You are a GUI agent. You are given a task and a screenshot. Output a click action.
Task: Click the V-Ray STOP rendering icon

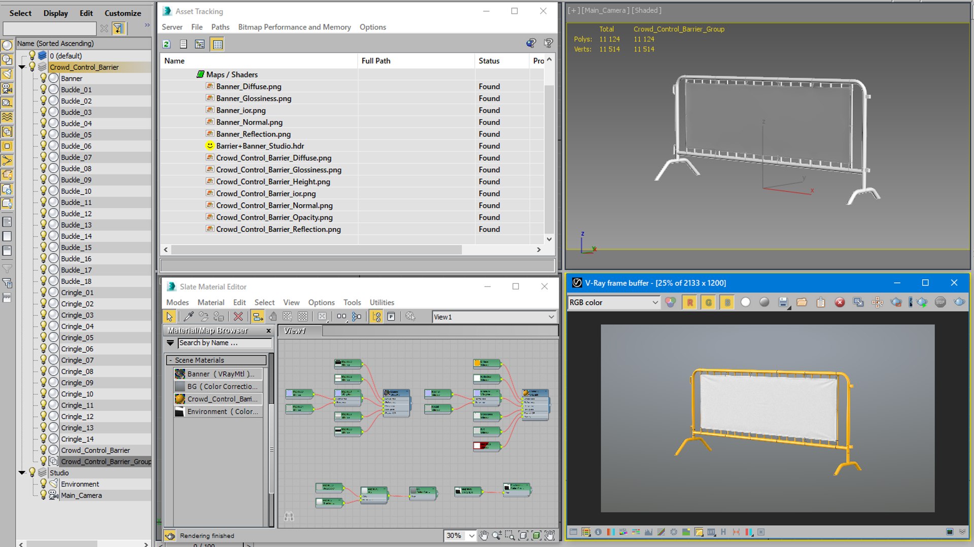click(x=940, y=303)
